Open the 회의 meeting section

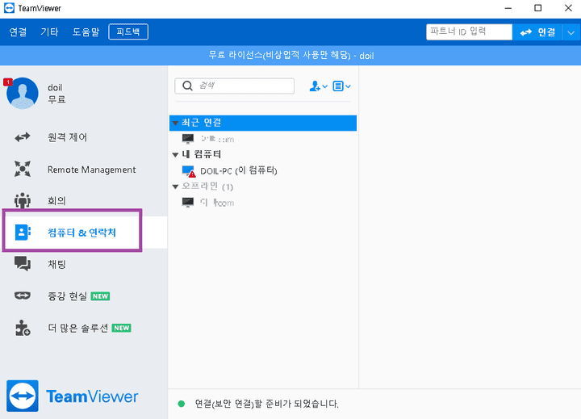pyautogui.click(x=56, y=201)
